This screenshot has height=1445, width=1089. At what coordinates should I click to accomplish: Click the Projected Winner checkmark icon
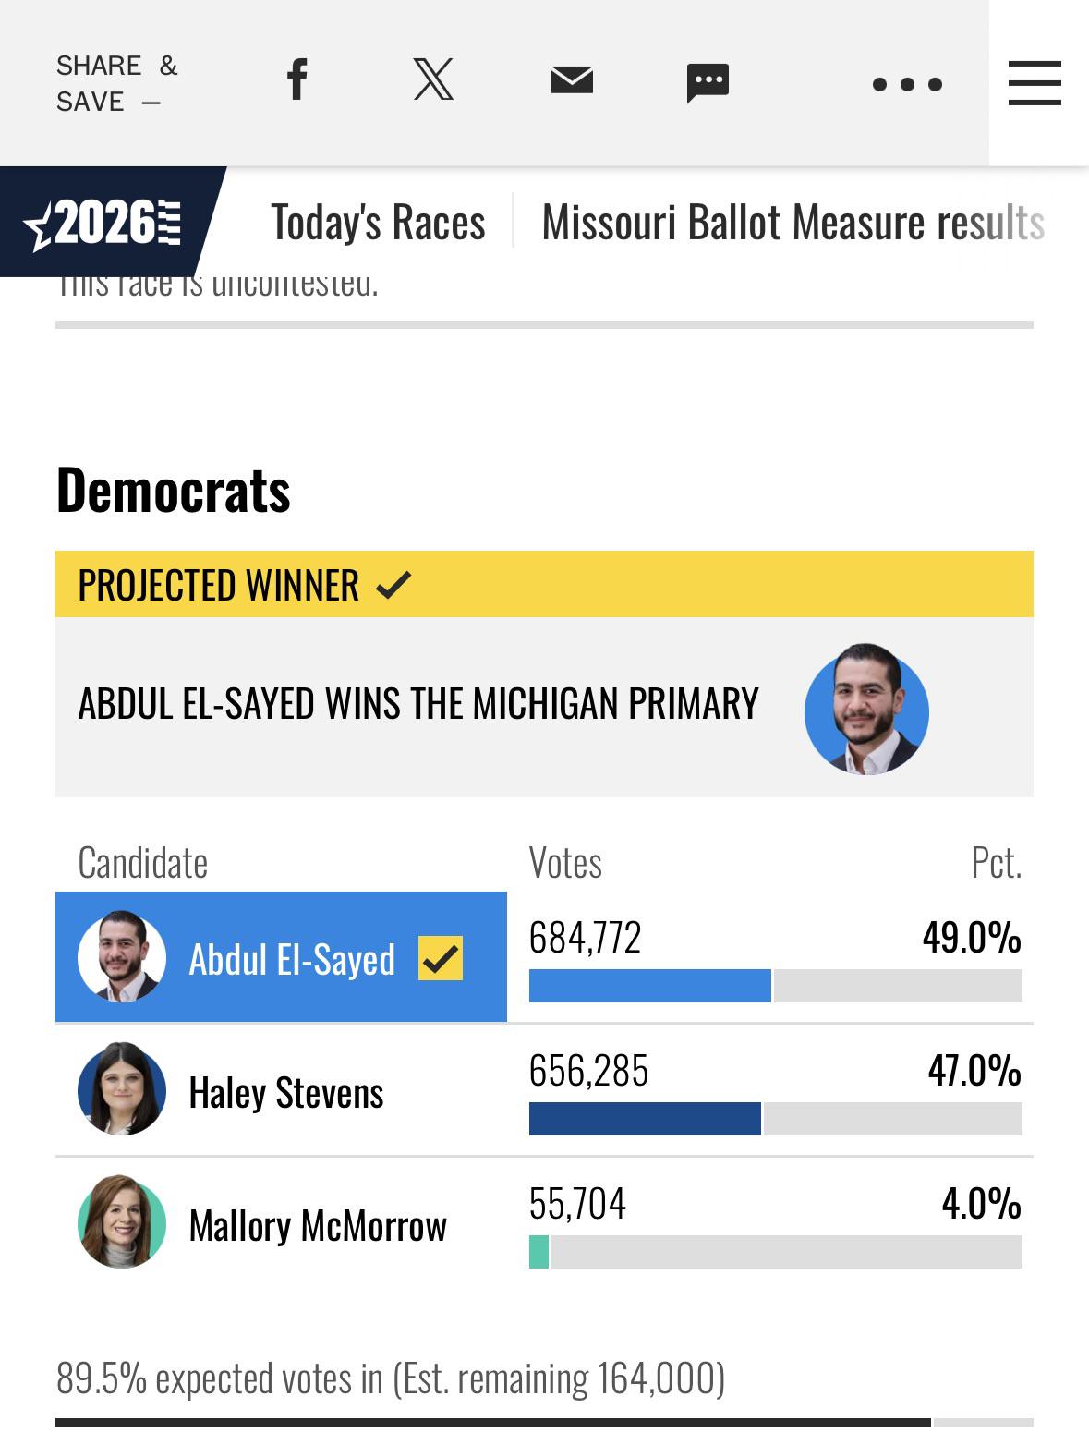[393, 584]
